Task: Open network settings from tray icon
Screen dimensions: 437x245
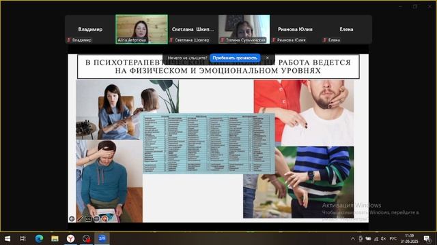Action: (x=376, y=239)
